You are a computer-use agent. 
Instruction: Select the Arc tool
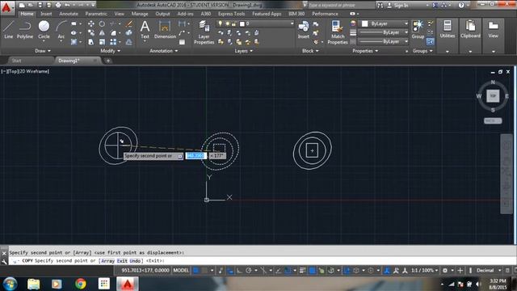coord(61,30)
